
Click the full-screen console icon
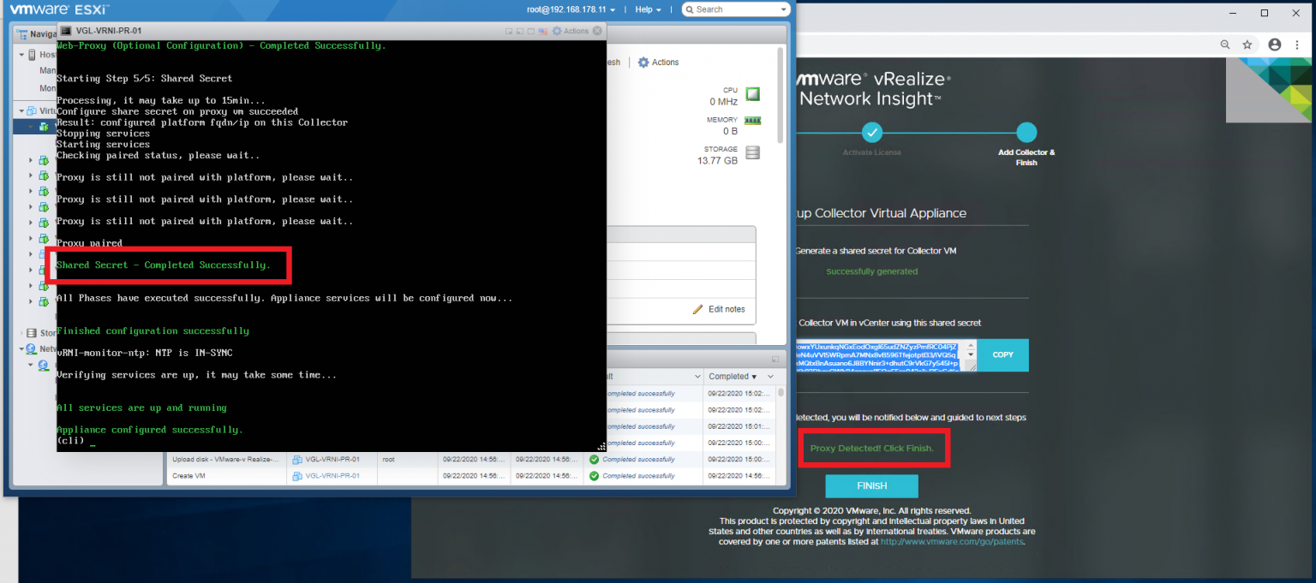[531, 30]
